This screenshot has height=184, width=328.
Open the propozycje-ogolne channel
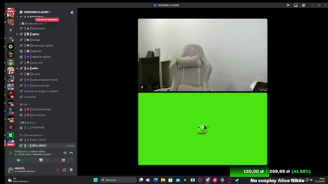pyautogui.click(x=47, y=45)
